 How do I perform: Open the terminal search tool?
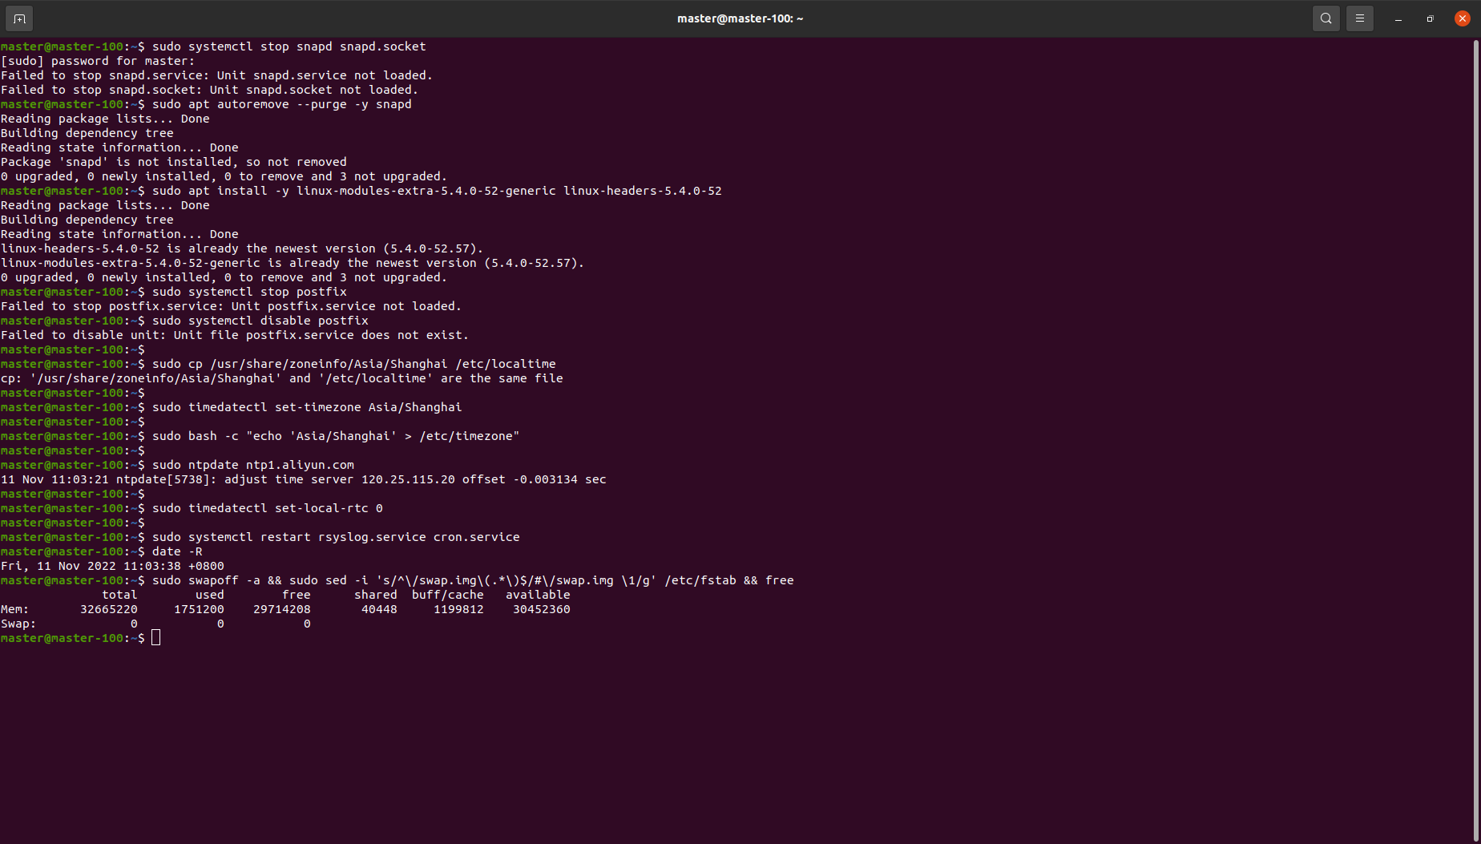1326,18
